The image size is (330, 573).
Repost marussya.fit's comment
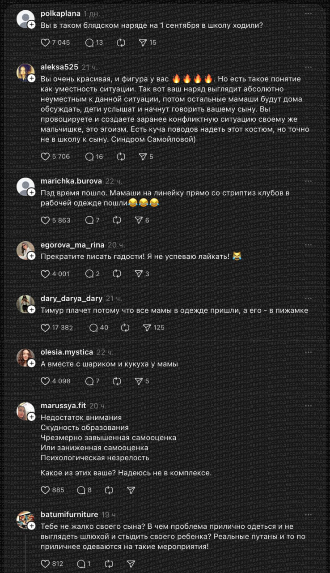coord(109,490)
